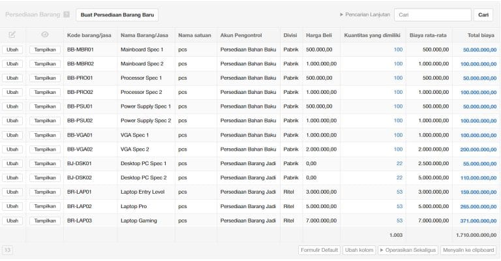501x261 pixels.
Task: Click the edit pencil icon in table header
Action: pyautogui.click(x=12, y=35)
